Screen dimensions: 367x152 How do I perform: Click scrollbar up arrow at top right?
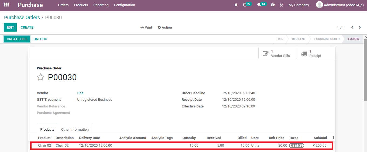coord(365,37)
